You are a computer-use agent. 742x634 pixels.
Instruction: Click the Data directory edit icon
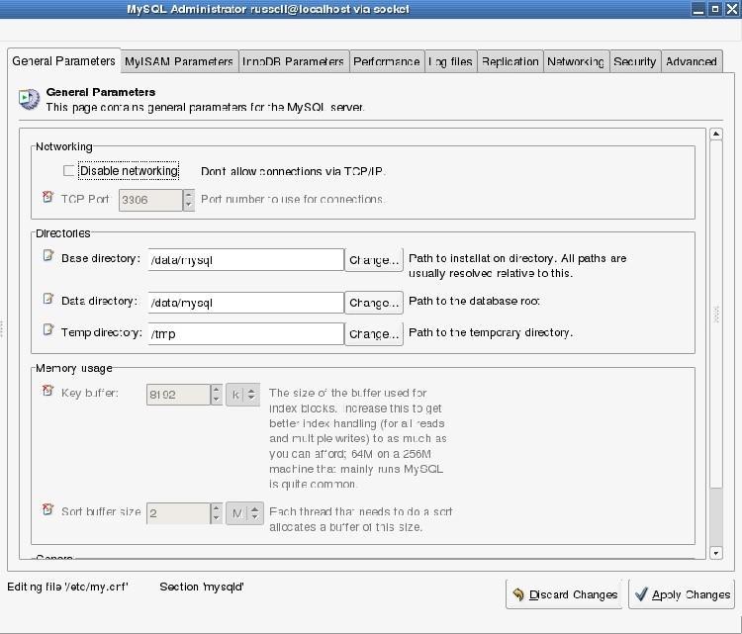click(x=47, y=299)
